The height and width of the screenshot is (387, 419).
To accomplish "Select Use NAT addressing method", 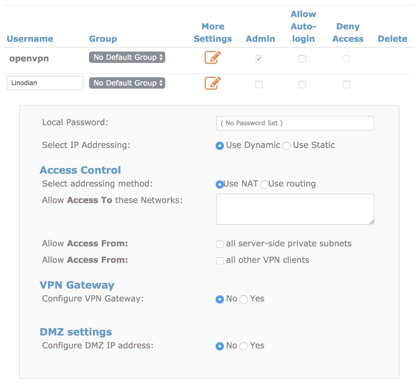I will tap(219, 184).
